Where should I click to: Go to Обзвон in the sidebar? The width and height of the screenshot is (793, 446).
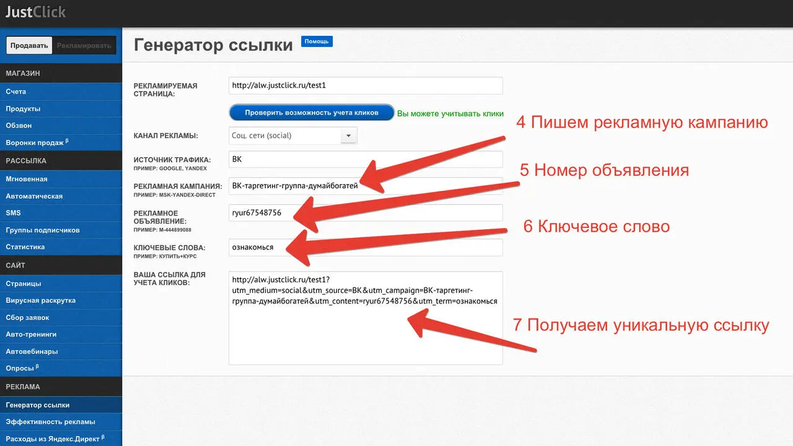point(61,125)
